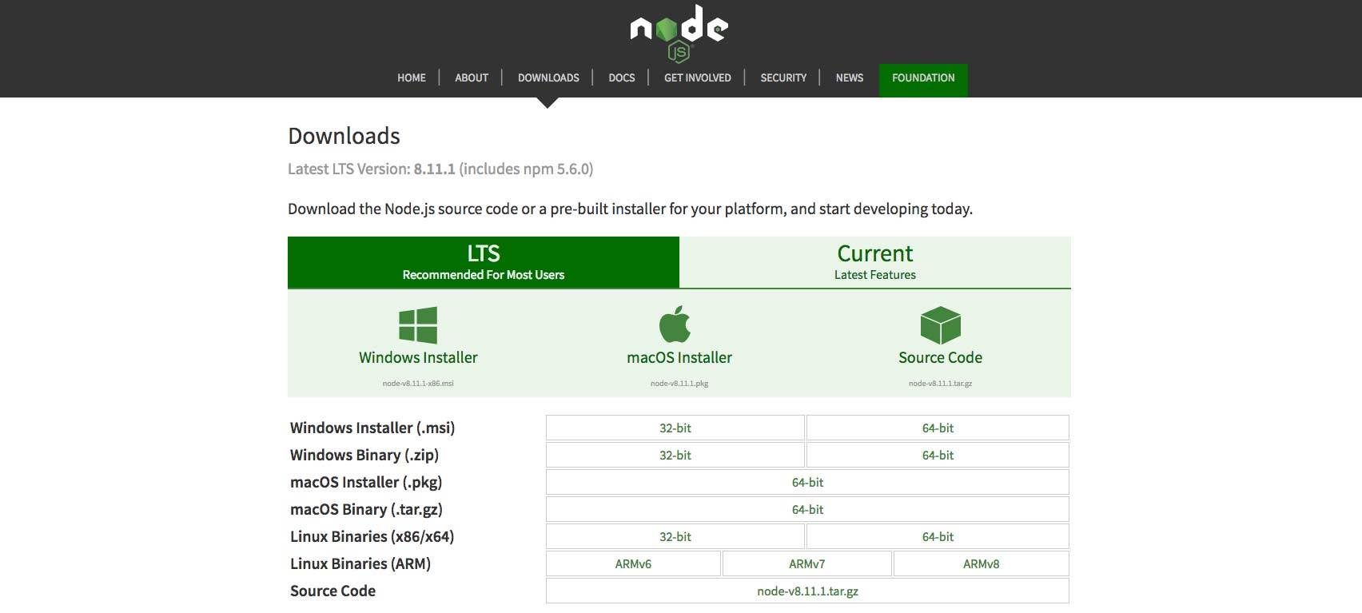Click the Apple logo icon
The height and width of the screenshot is (613, 1362).
pos(675,324)
